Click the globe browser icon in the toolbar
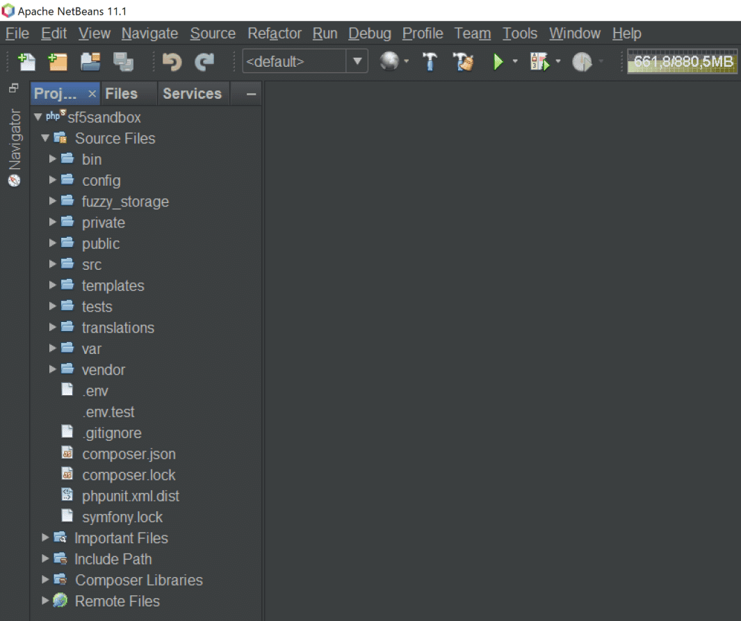The width and height of the screenshot is (741, 621). pyautogui.click(x=389, y=61)
